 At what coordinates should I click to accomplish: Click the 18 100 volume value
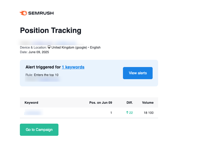149,113
